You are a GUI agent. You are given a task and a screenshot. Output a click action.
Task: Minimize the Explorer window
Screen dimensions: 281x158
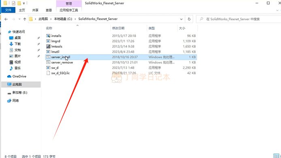pos(257,3)
